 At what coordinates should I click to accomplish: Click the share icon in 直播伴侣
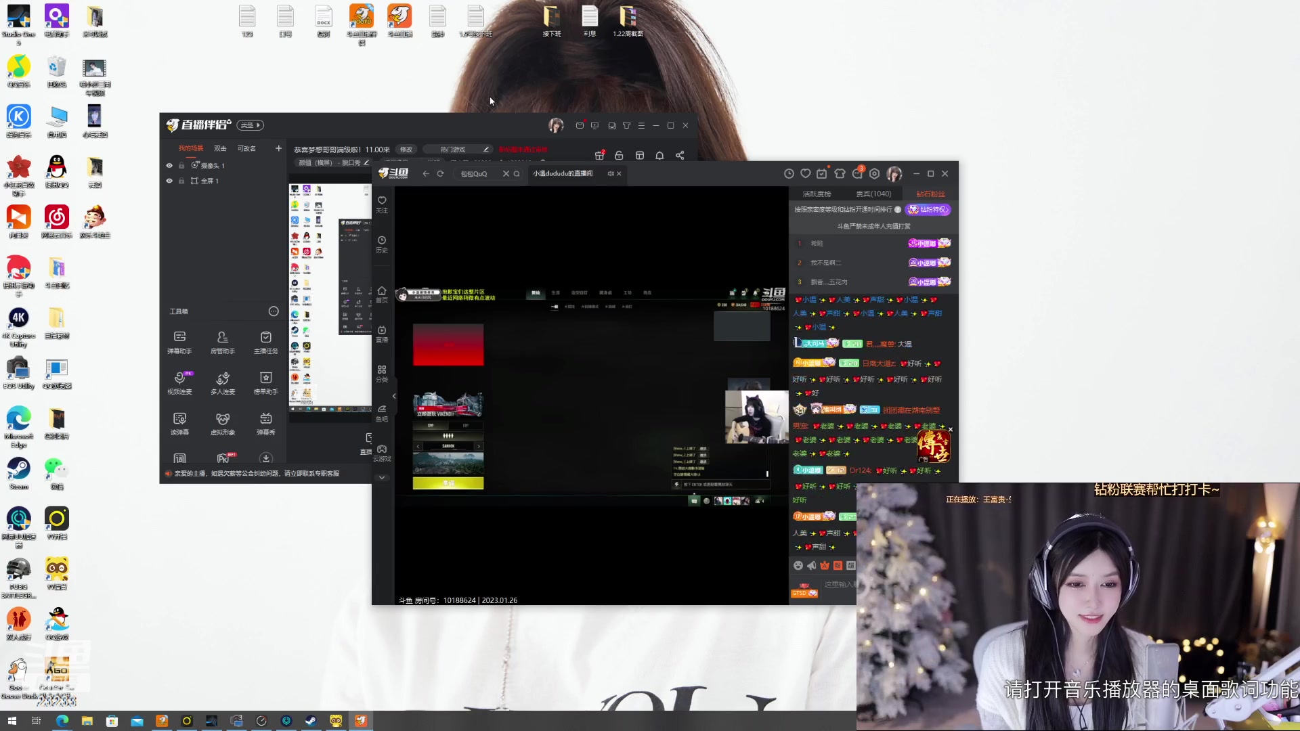click(680, 156)
